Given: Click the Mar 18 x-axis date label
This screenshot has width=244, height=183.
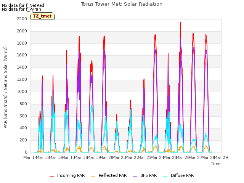Looking at the screenshot, I should click(81, 157).
